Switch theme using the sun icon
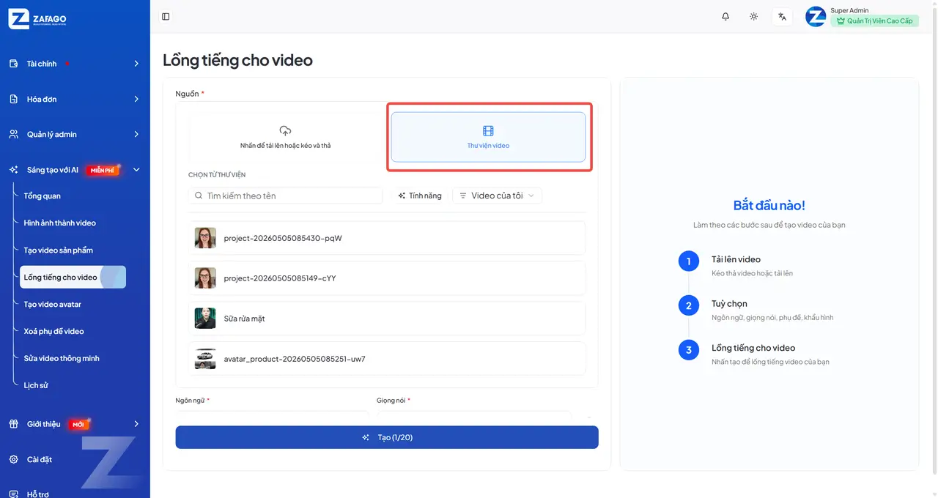 753,16
